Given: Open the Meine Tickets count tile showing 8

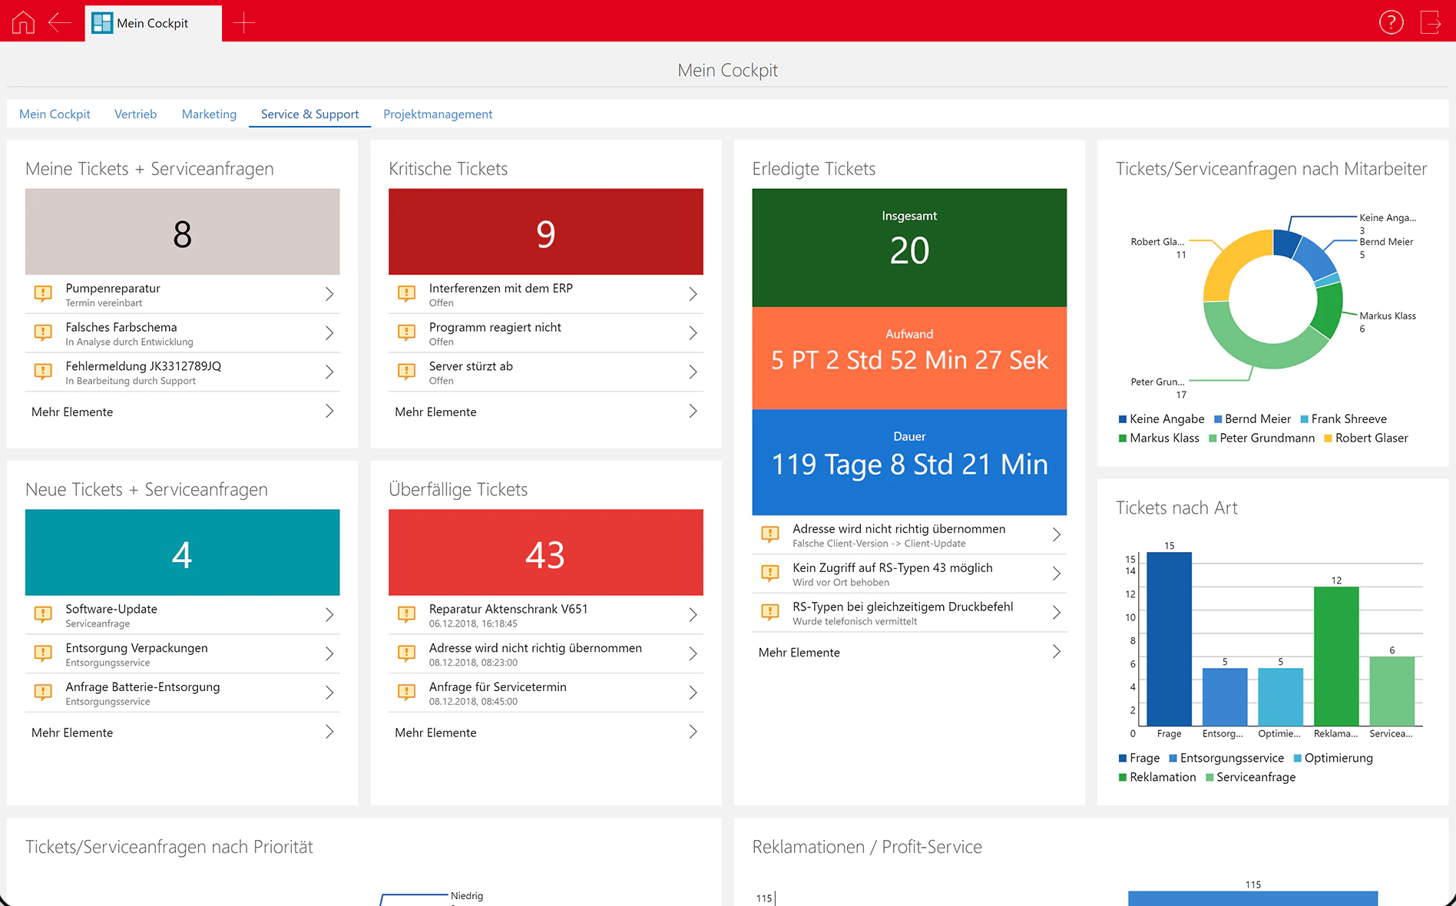Looking at the screenshot, I should click(182, 232).
